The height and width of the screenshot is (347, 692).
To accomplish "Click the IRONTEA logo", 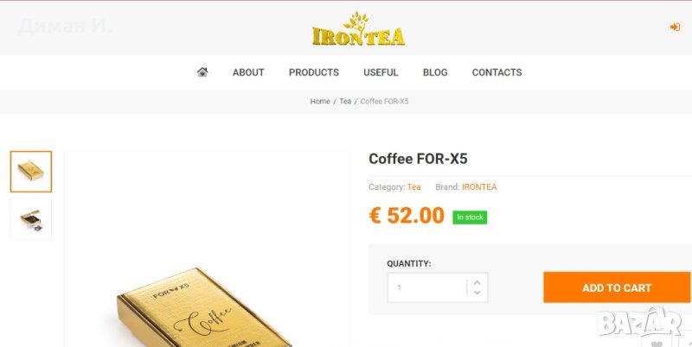I will 358,29.
